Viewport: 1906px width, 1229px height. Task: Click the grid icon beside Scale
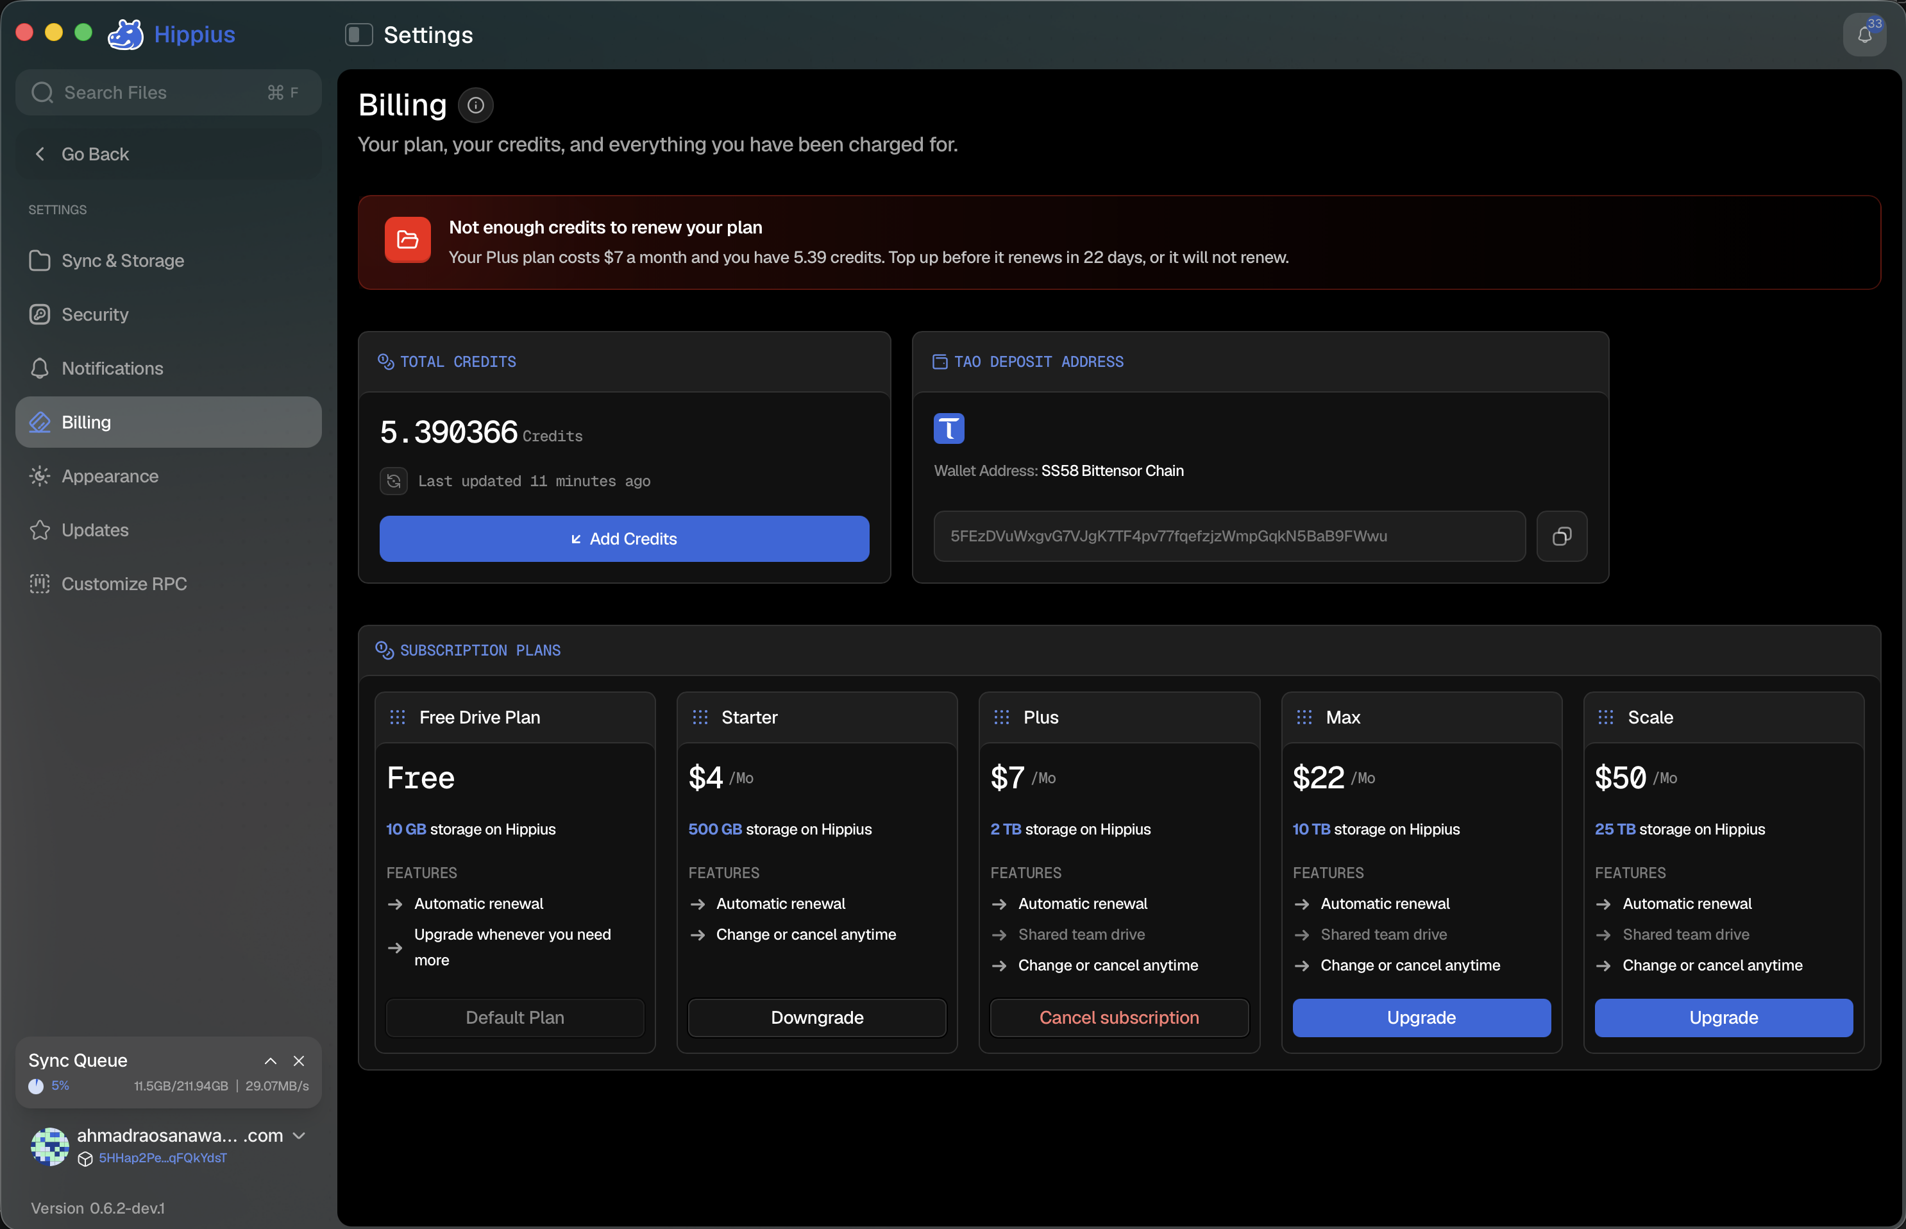click(x=1605, y=717)
